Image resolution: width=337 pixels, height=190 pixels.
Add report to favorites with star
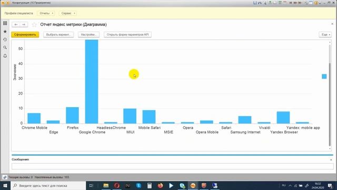[x=34, y=25]
